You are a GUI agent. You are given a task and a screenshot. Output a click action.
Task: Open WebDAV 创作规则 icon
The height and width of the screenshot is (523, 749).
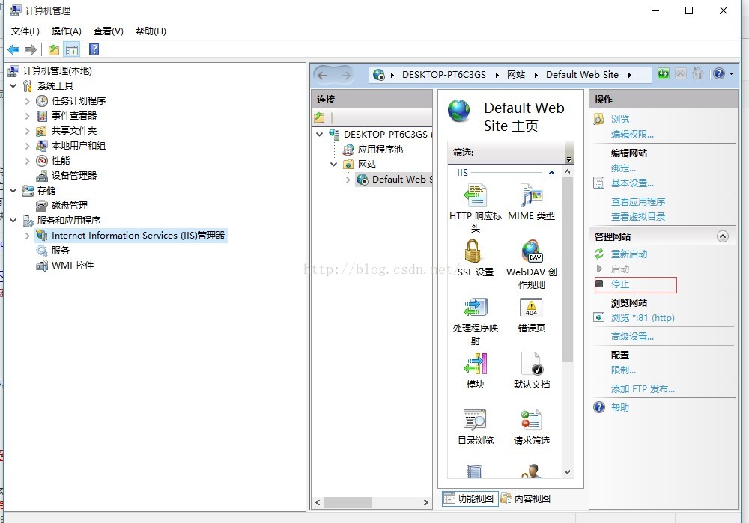point(531,252)
